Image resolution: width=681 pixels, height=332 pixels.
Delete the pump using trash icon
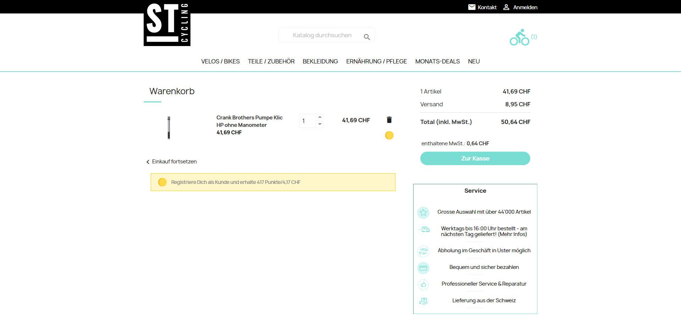tap(389, 120)
